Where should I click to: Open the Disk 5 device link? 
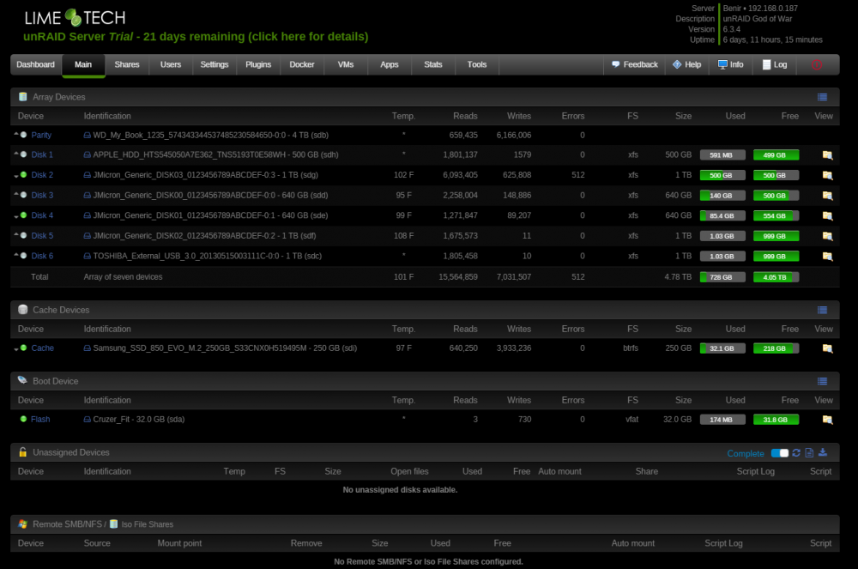pos(42,236)
